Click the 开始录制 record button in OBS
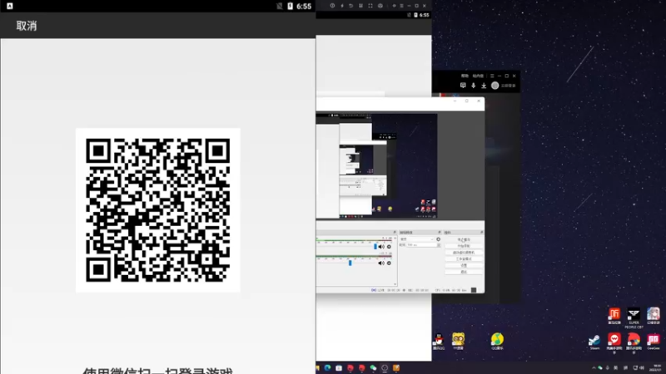The image size is (666, 374). coord(464,246)
